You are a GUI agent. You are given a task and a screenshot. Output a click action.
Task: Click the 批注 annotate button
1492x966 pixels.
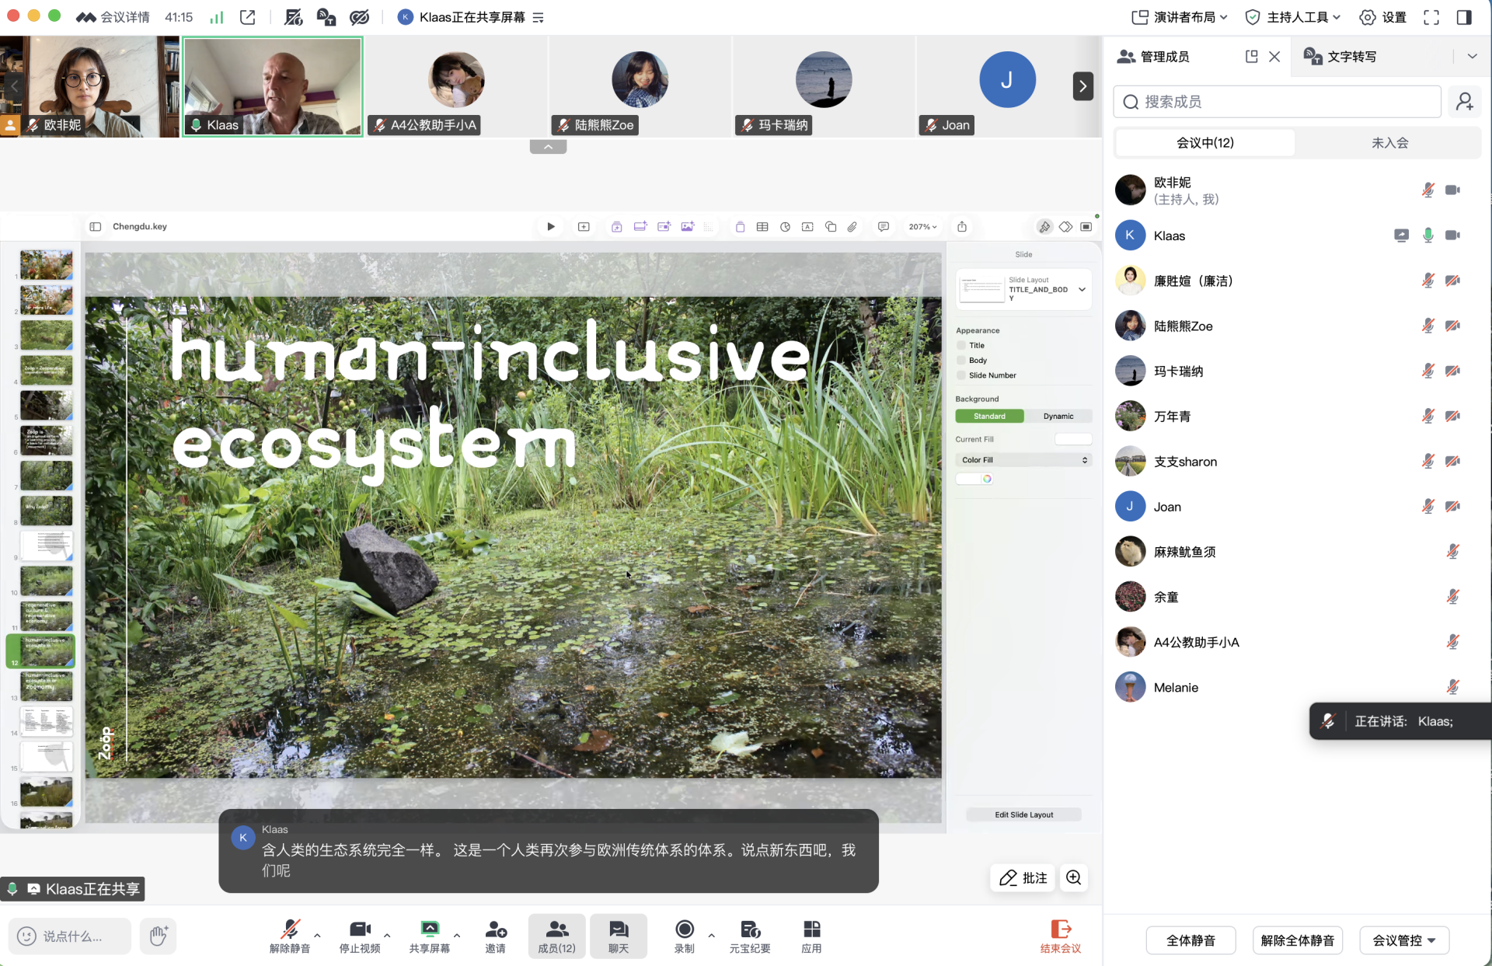(x=1023, y=877)
